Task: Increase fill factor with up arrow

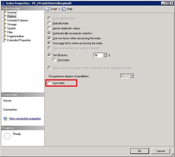Action: point(105,54)
